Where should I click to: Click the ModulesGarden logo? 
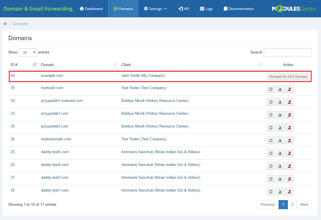[x=294, y=9]
